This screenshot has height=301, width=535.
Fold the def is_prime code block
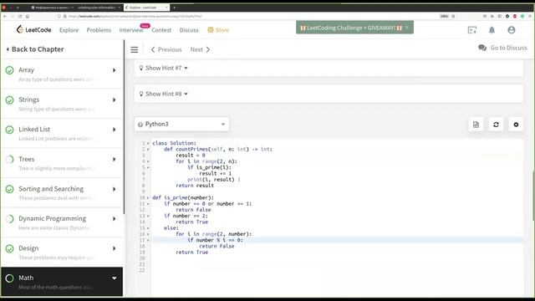(x=148, y=198)
